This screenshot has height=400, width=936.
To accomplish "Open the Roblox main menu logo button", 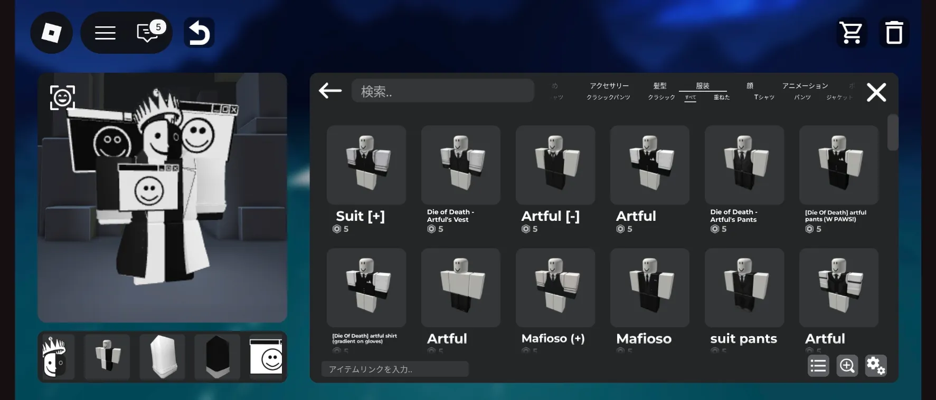I will (x=51, y=33).
